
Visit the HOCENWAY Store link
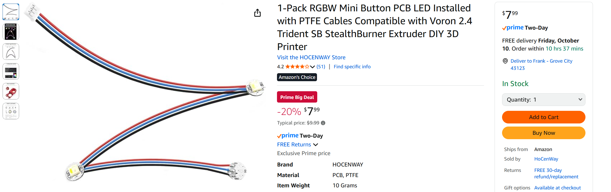tap(311, 57)
